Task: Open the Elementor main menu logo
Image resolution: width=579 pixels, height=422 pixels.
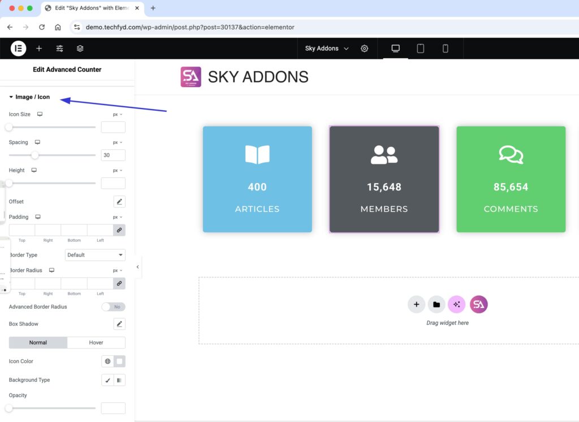Action: tap(18, 49)
